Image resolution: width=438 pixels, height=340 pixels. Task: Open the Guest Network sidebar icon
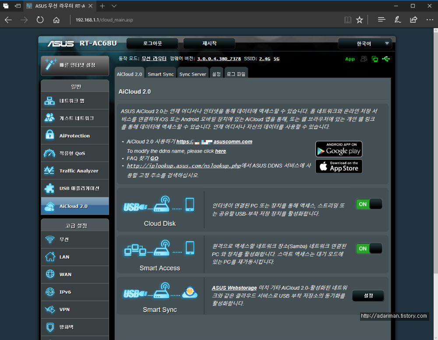49,118
